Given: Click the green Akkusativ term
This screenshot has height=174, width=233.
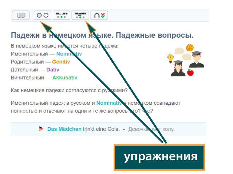Looking at the screenshot, I should click(64, 78).
